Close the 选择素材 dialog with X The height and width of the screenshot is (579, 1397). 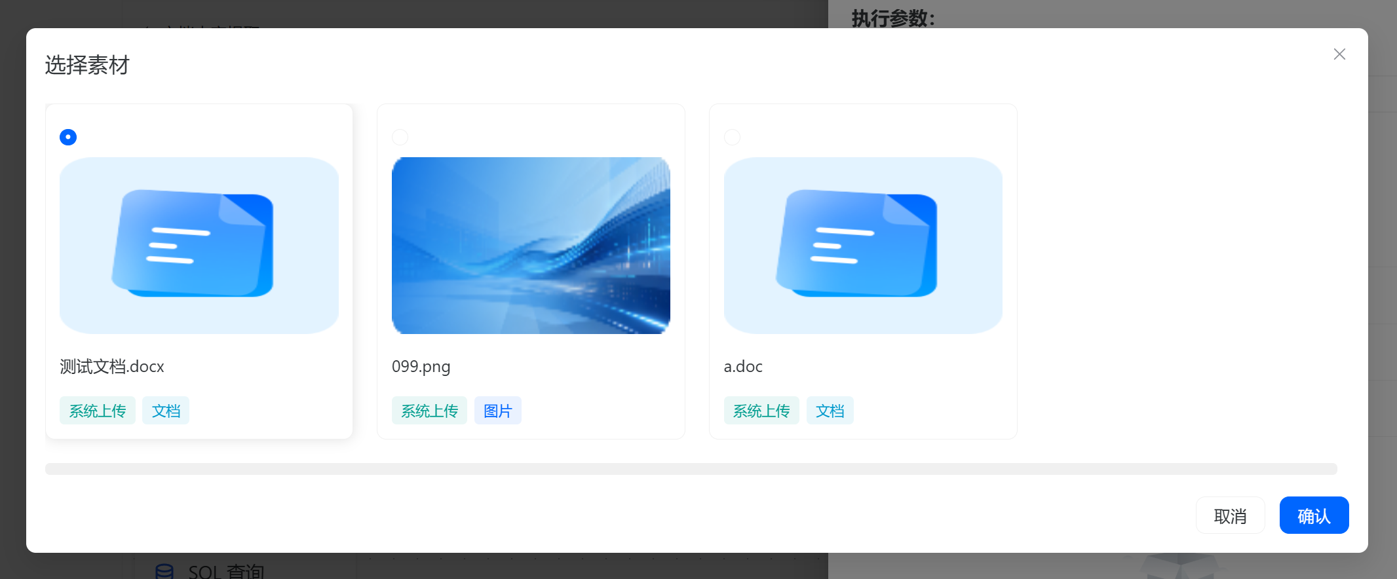[x=1339, y=54]
